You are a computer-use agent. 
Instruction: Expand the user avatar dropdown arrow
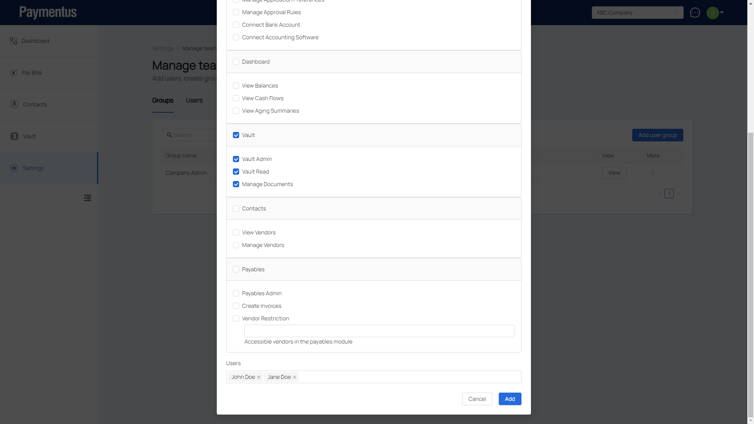(722, 13)
